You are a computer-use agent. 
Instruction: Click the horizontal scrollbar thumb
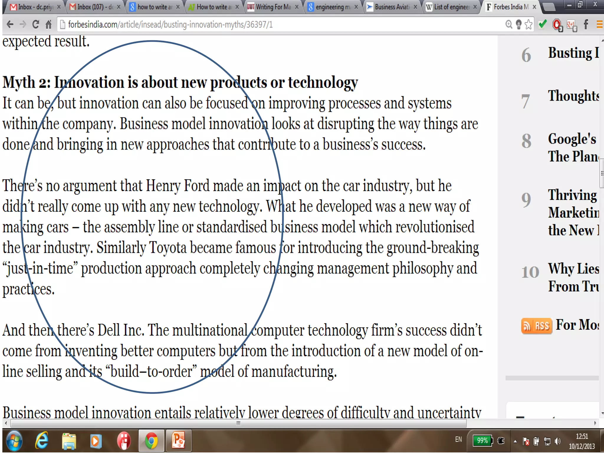238,423
